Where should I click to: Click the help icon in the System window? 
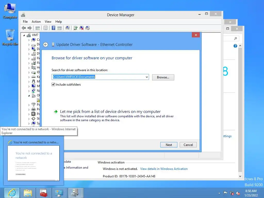(x=235, y=46)
